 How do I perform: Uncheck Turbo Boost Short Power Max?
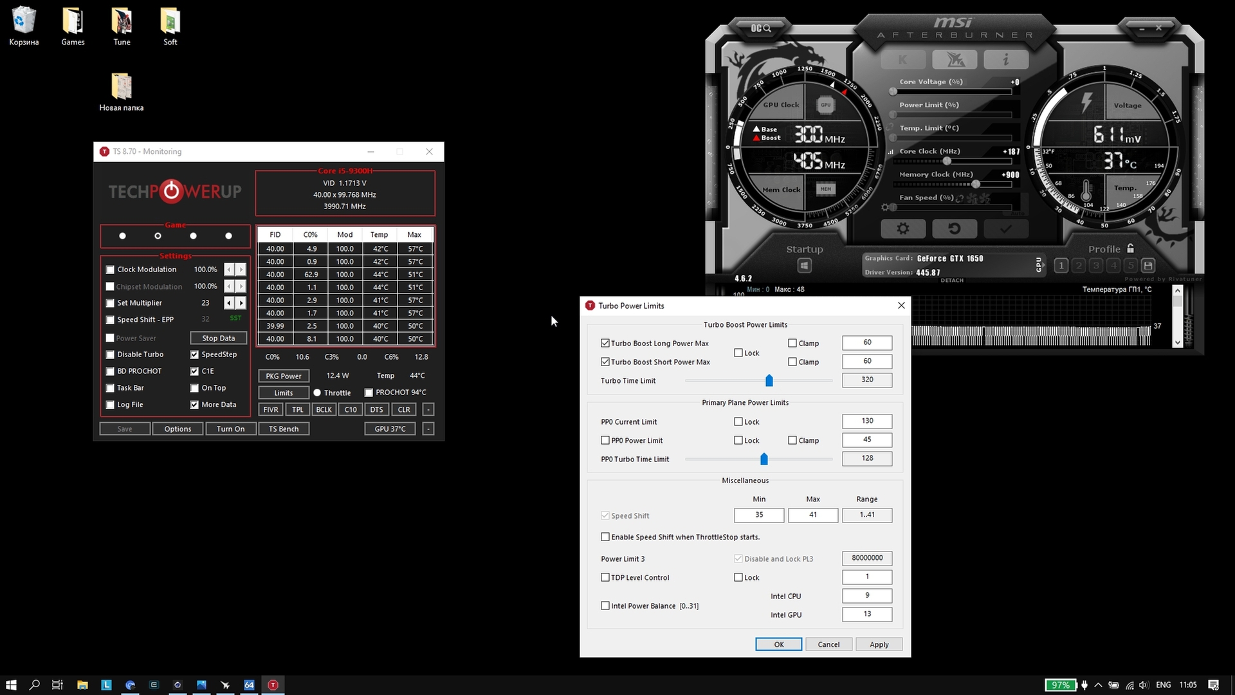(x=605, y=362)
